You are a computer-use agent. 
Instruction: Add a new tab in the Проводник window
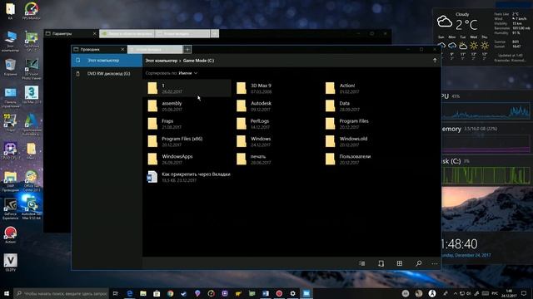(x=187, y=50)
